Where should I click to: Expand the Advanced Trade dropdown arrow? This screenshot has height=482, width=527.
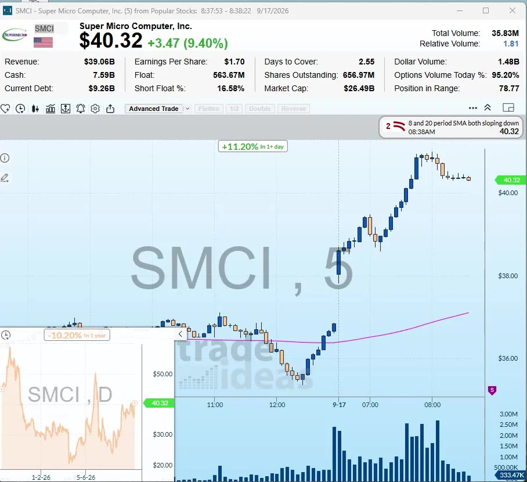(x=187, y=109)
